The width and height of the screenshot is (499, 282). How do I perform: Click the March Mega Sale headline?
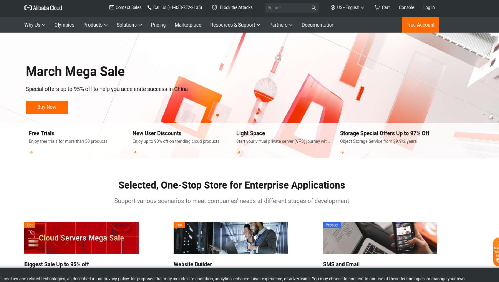tap(75, 72)
